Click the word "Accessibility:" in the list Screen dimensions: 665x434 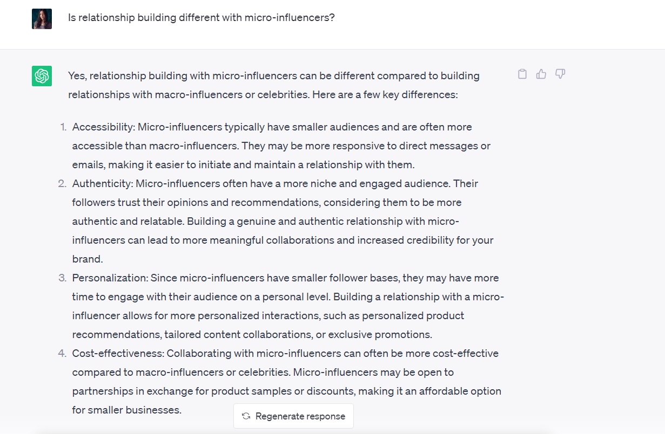point(103,127)
